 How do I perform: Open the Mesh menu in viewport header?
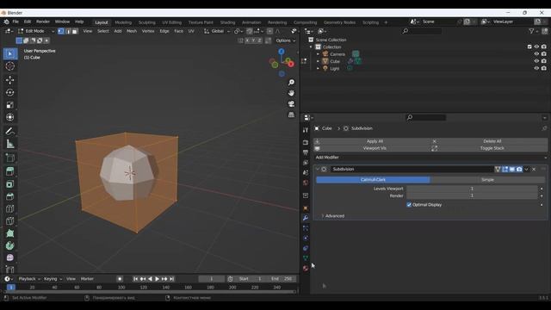[132, 31]
